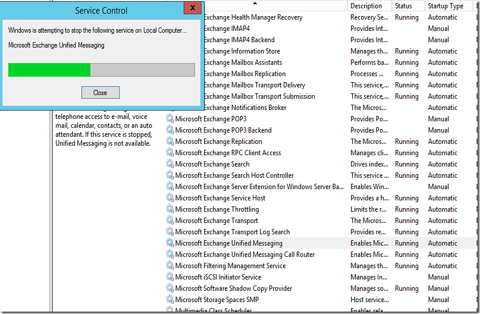Image resolution: width=480 pixels, height=314 pixels.
Task: Click gear icon for Microsoft Exchange Throttling
Action: 170,209
